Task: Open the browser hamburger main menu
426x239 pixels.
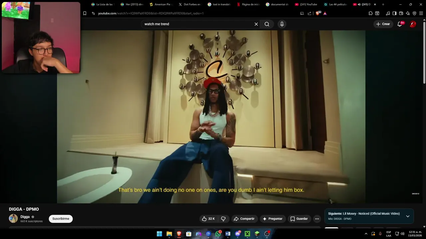Action: click(421, 13)
